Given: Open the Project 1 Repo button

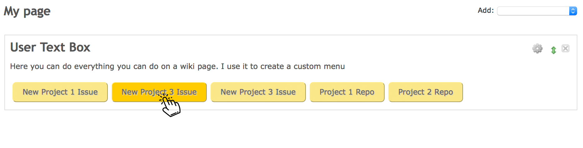Looking at the screenshot, I should [347, 92].
